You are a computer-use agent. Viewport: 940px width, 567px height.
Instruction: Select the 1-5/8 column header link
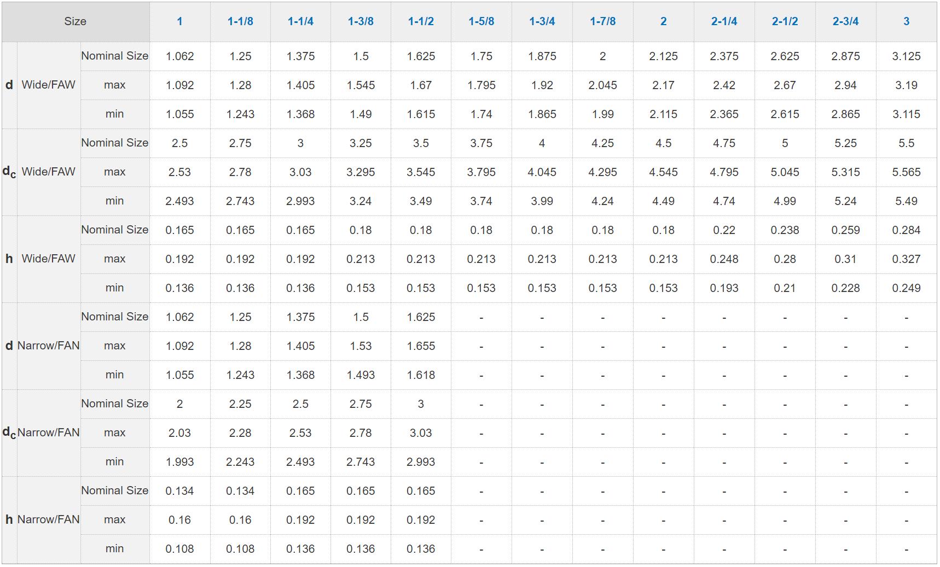(481, 21)
